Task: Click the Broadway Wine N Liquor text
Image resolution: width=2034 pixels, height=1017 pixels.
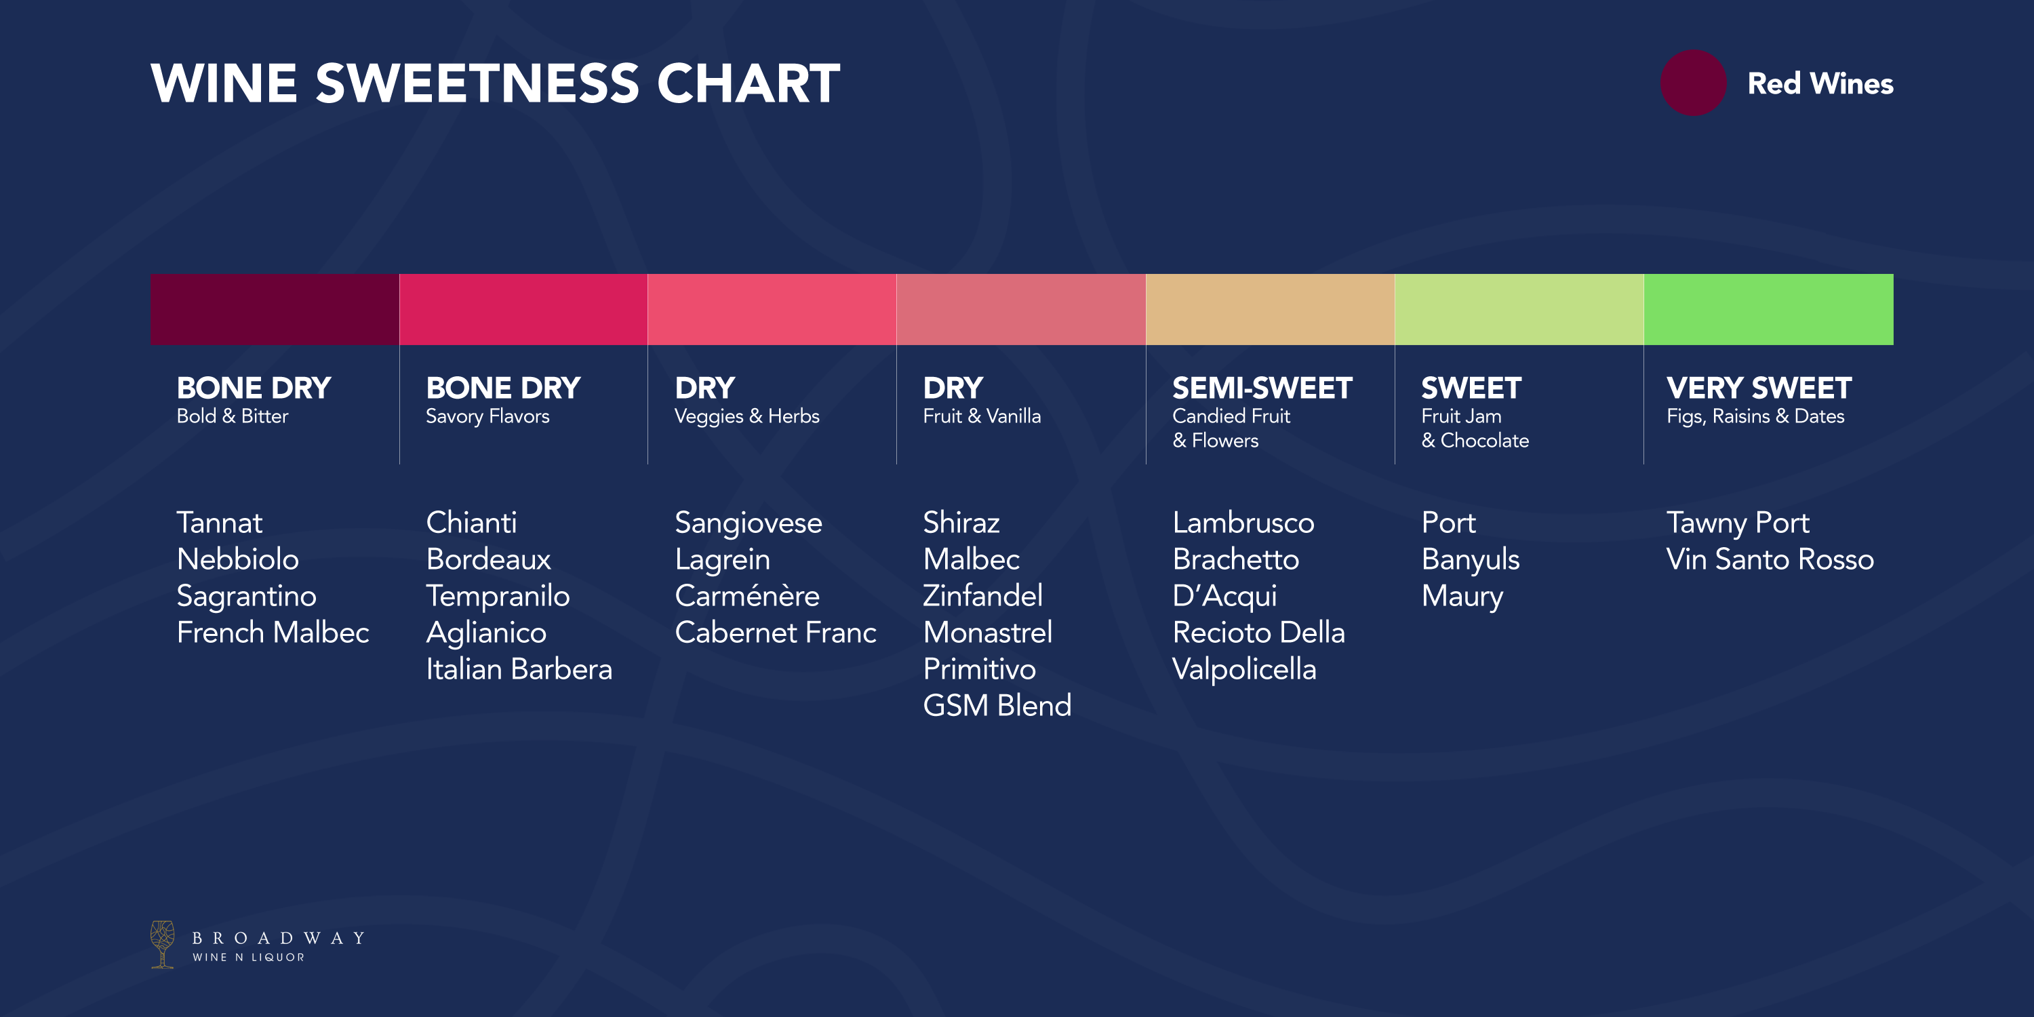Action: 278,946
